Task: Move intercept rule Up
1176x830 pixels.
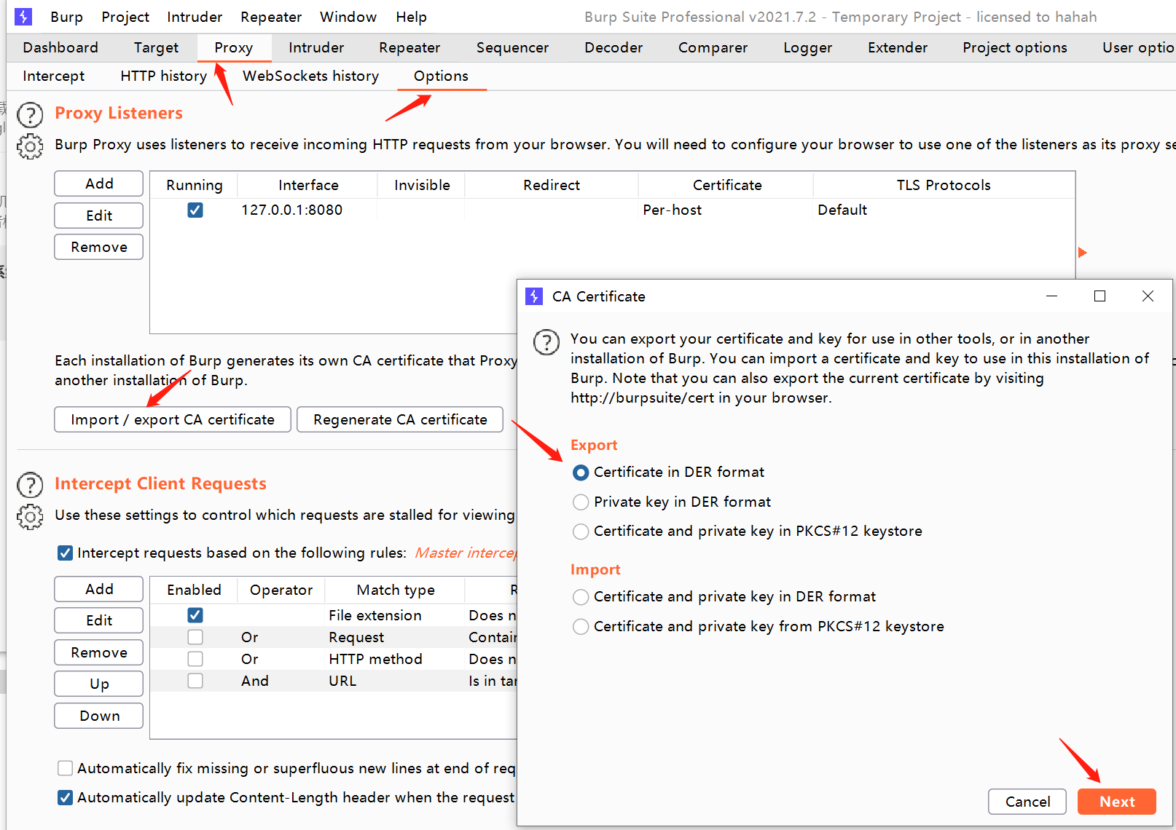Action: coord(98,684)
